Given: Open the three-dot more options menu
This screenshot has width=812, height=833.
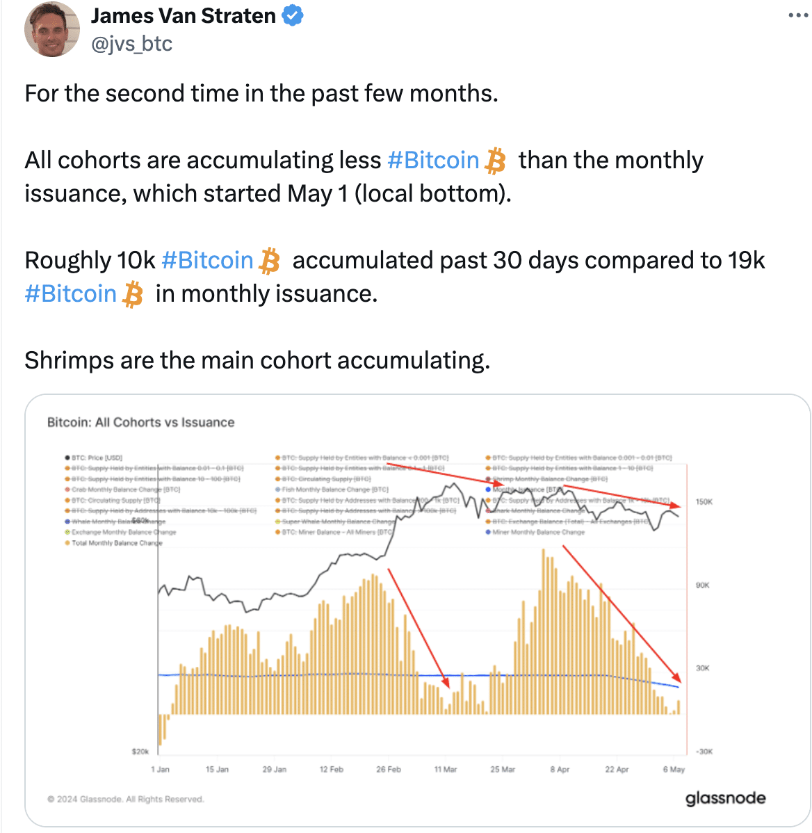Looking at the screenshot, I should click(x=798, y=15).
